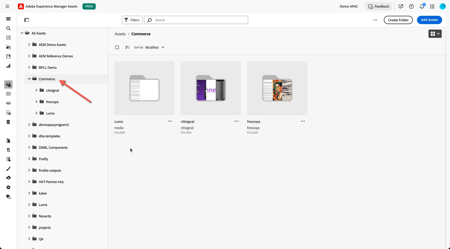Open the blocked tag icon in rail

point(8,197)
